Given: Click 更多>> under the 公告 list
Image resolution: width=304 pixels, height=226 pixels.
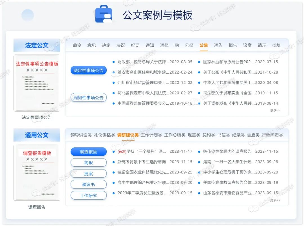Looking at the screenshot, I should 275,110.
